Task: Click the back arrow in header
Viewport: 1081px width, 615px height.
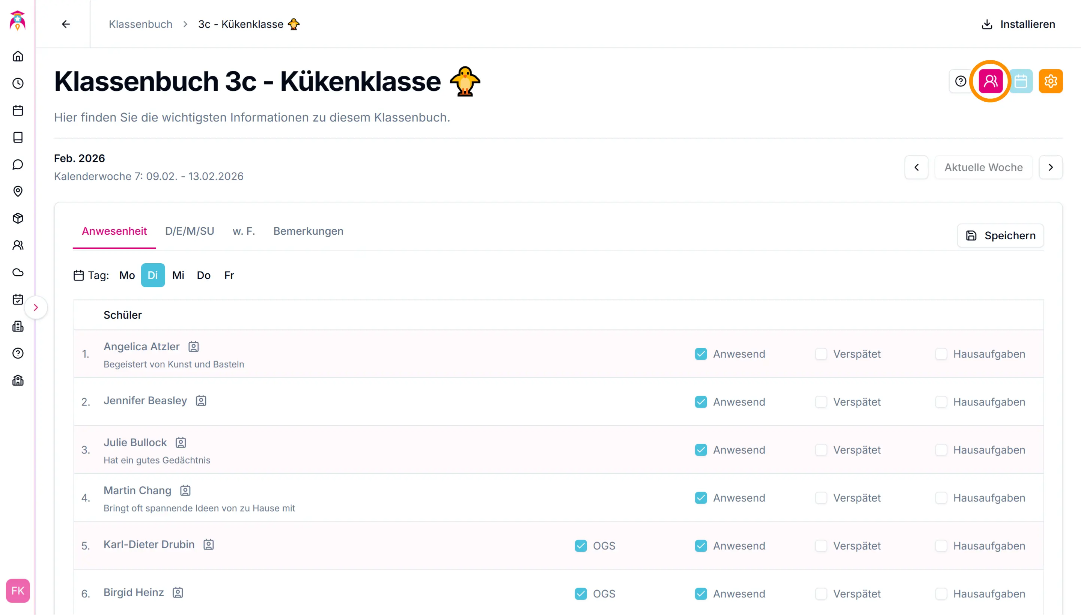Action: 66,24
